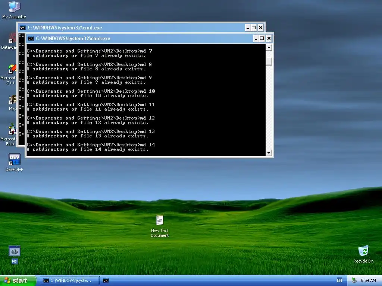
Task: Click the scrollbar thumb in front cmd window
Action: [x=269, y=61]
